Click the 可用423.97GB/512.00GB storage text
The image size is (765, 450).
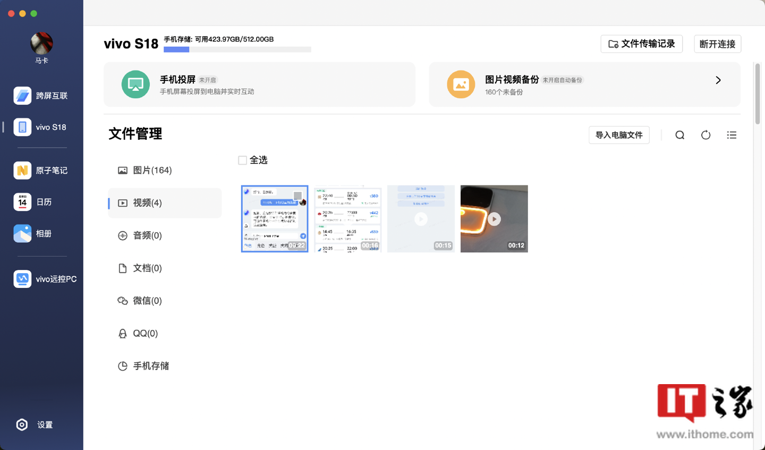(x=234, y=39)
